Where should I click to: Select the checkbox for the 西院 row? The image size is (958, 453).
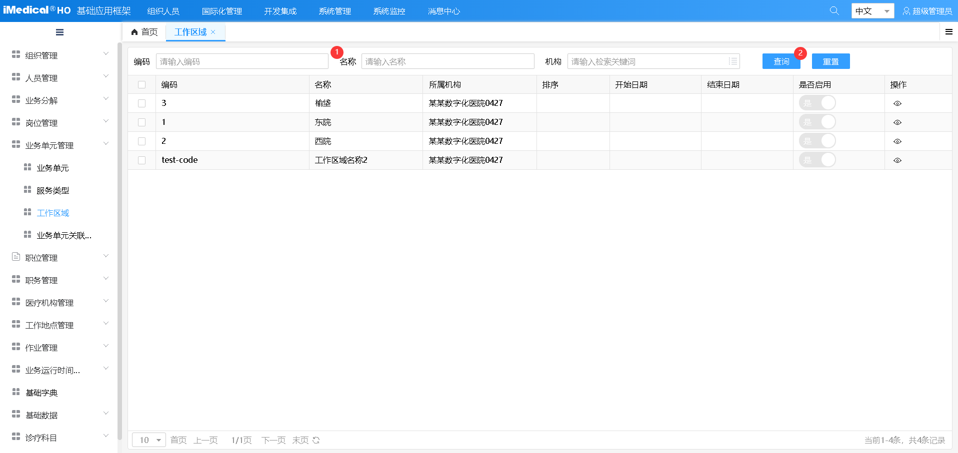click(142, 141)
